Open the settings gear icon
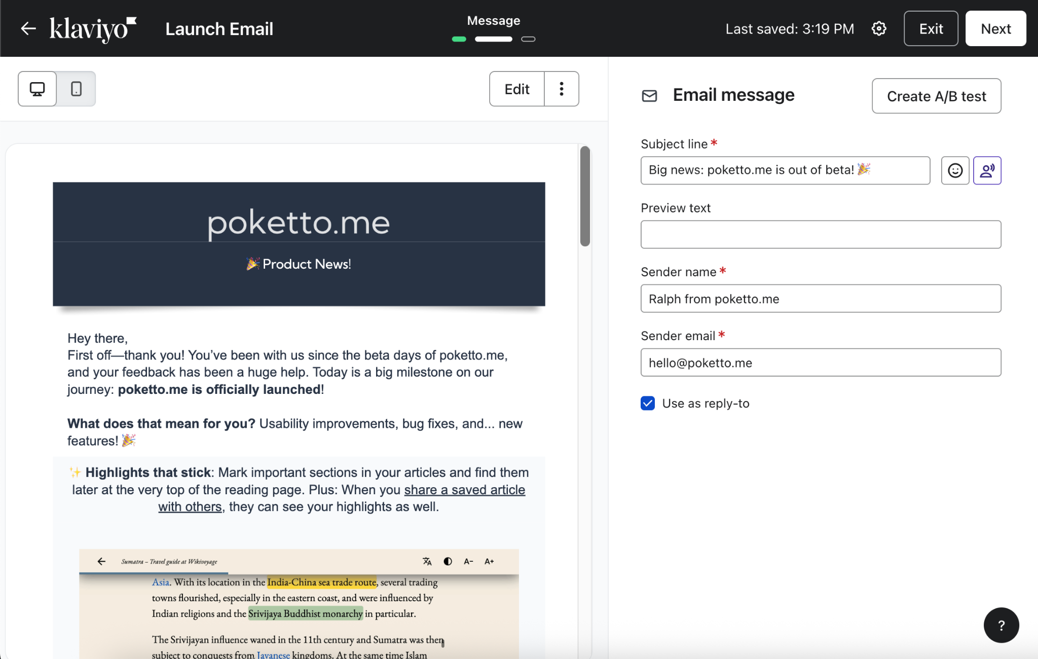Screen dimensions: 1038x659 (879, 28)
